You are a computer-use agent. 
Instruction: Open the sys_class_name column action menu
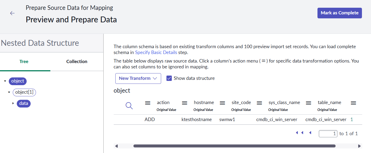coord(259,103)
